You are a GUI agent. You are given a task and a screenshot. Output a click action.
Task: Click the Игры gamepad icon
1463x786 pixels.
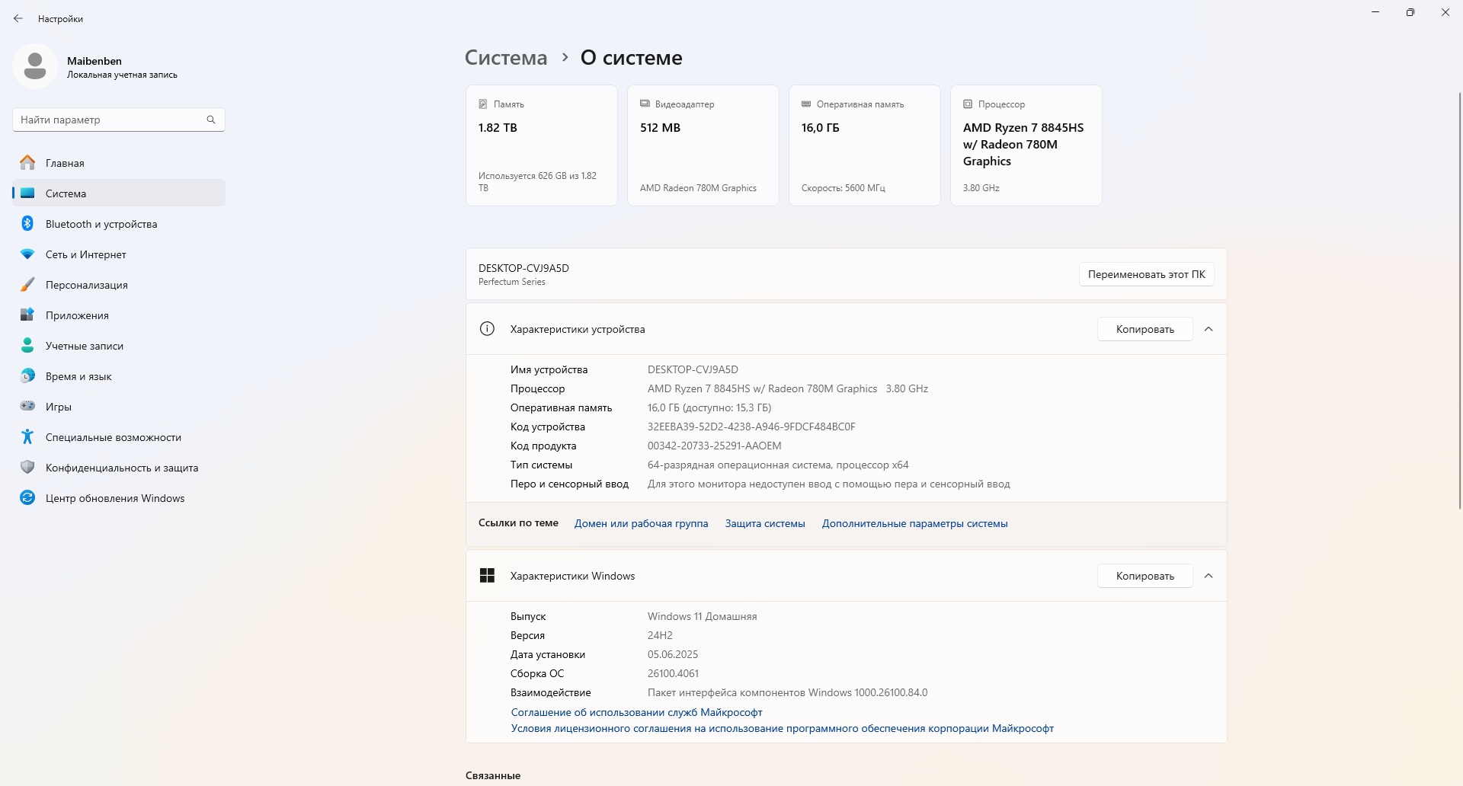[x=27, y=407]
